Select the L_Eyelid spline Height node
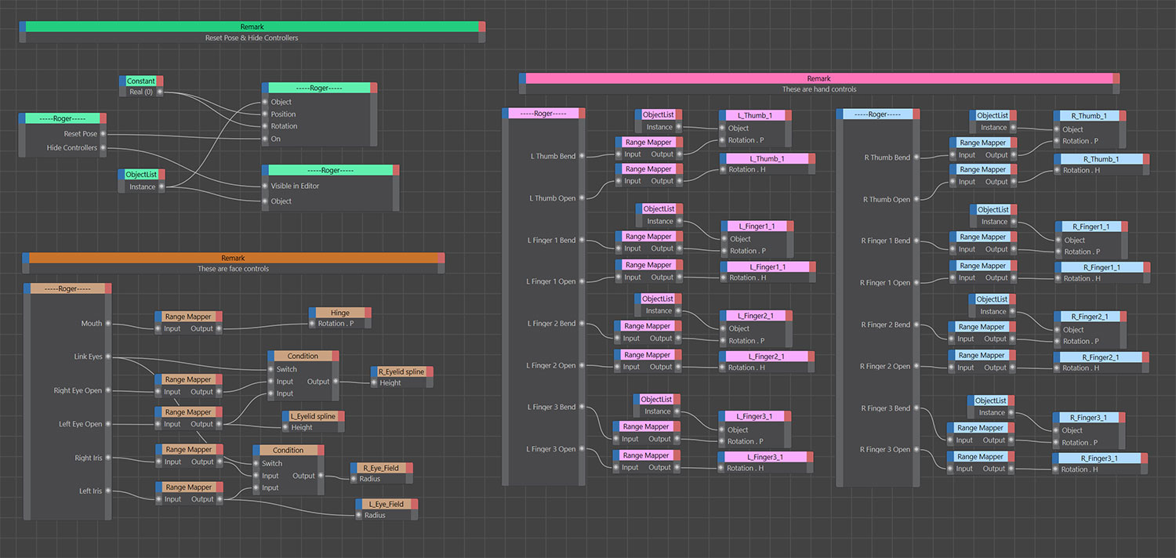Image resolution: width=1176 pixels, height=558 pixels. (x=312, y=416)
